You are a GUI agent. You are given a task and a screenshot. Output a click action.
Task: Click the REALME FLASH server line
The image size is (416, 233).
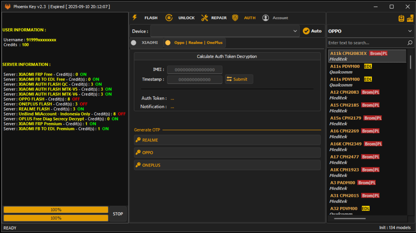point(44,109)
